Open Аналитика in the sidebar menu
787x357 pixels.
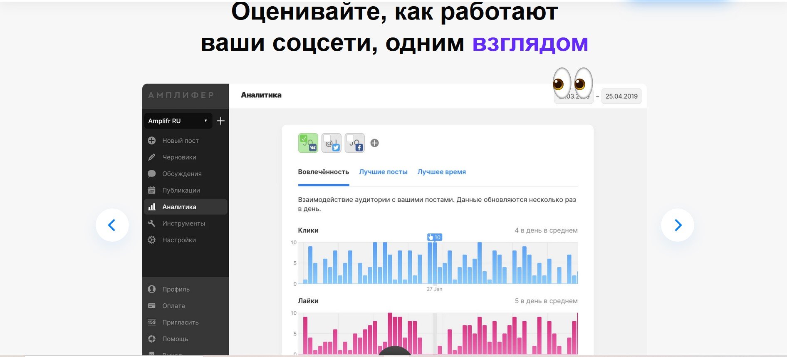[179, 207]
